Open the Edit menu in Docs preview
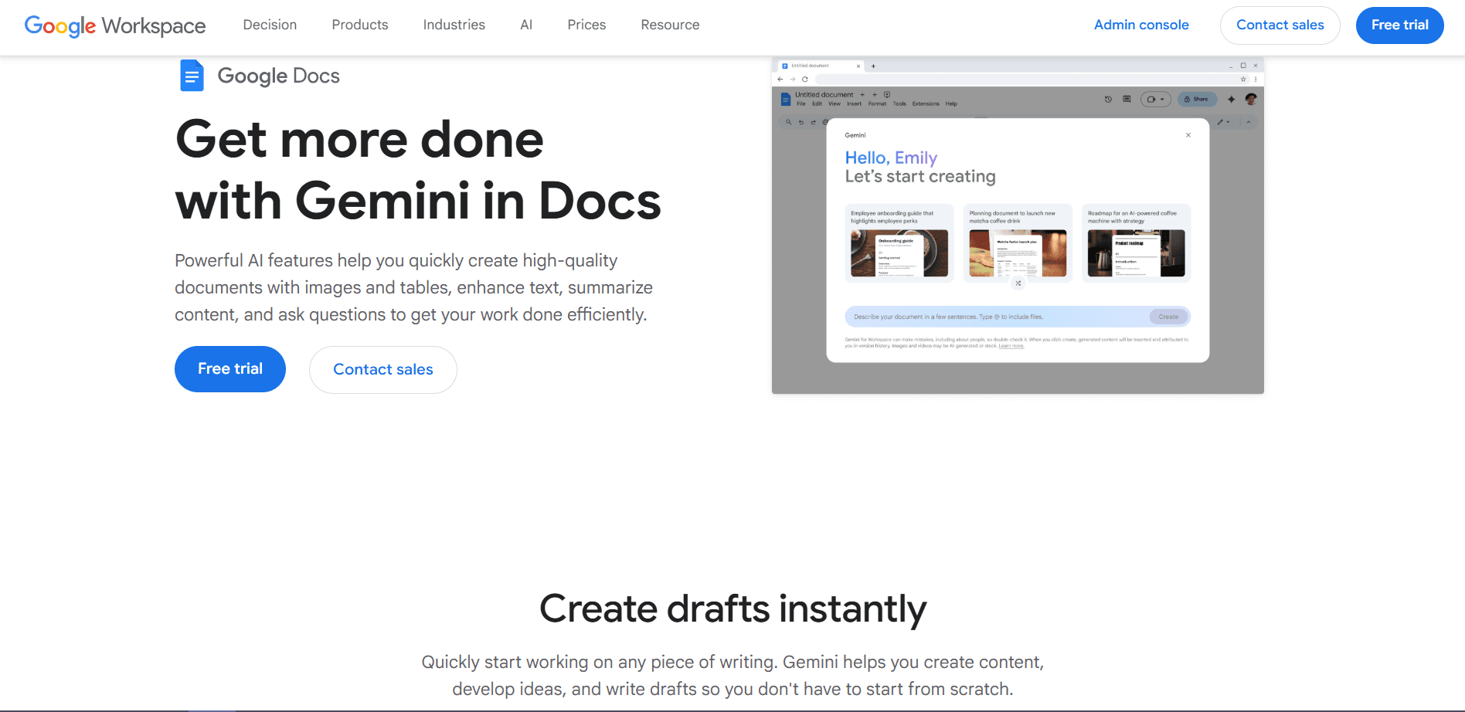This screenshot has height=712, width=1465. tap(817, 103)
